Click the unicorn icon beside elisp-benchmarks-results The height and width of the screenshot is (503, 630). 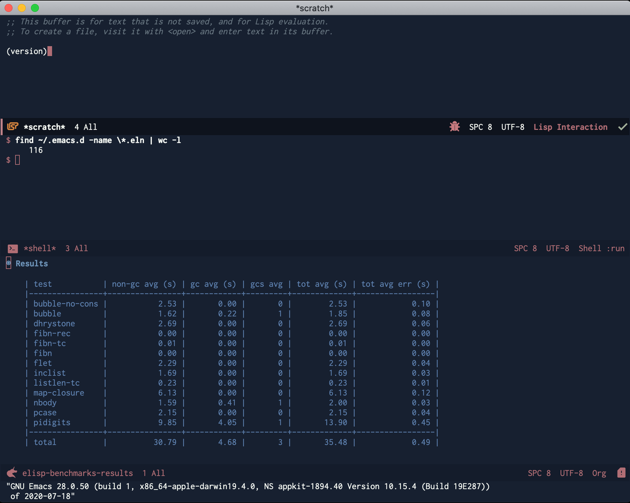12,473
